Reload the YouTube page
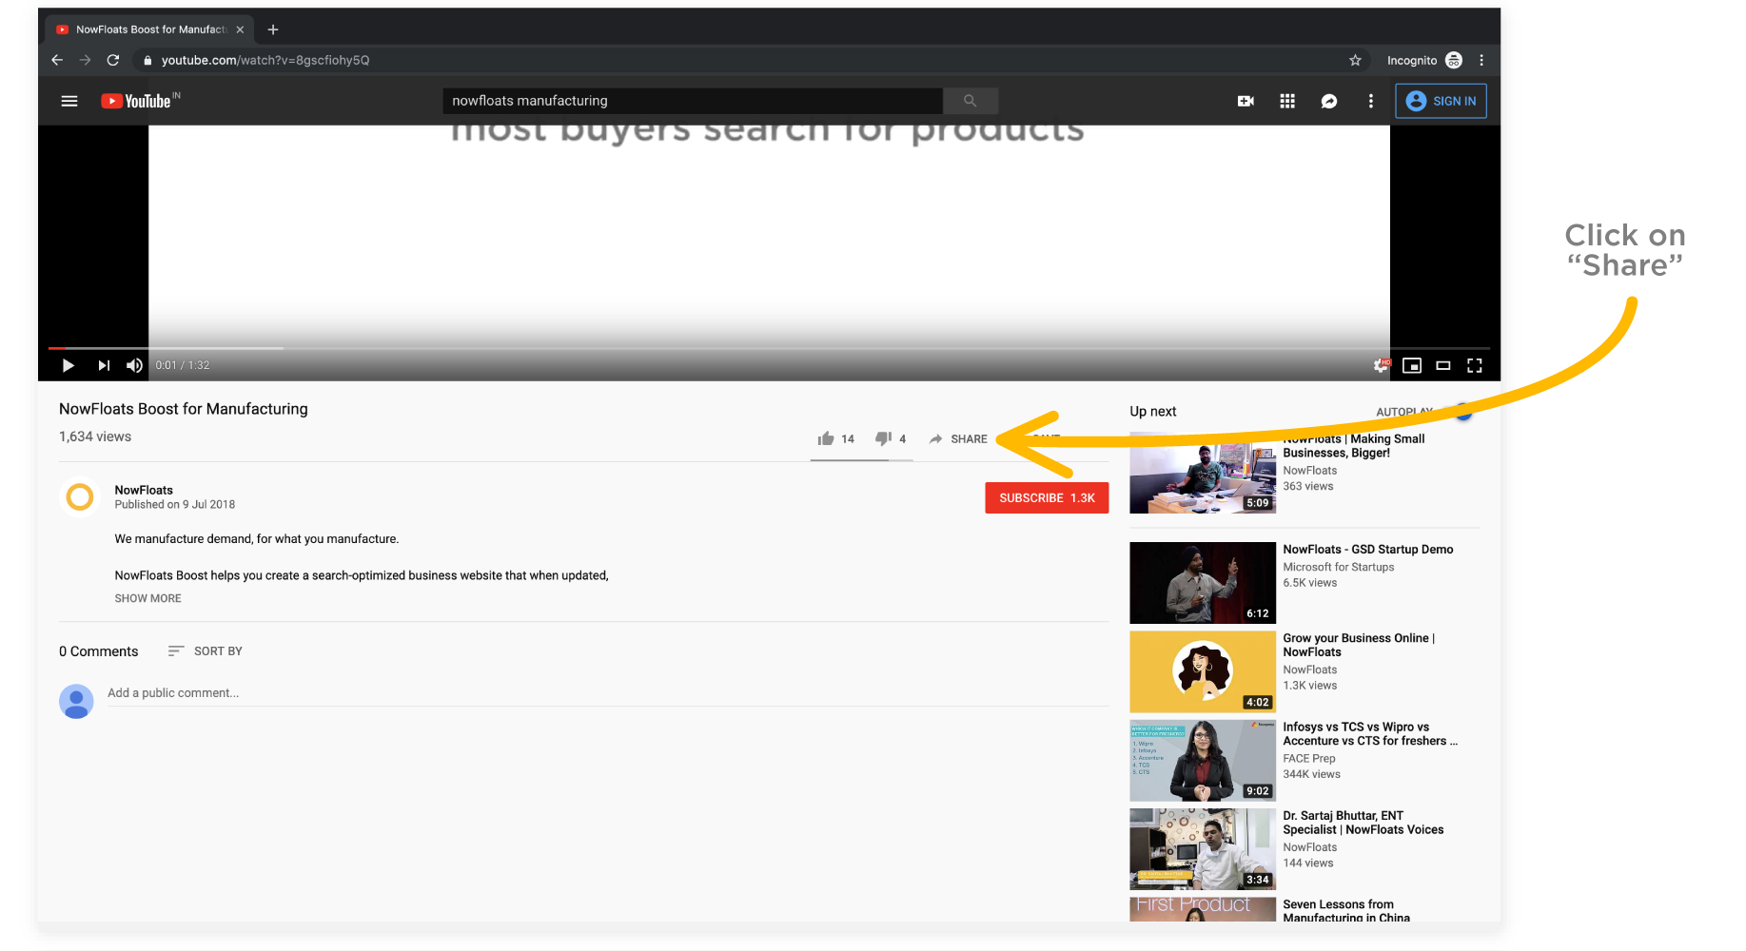The width and height of the screenshot is (1746, 951). [x=113, y=60]
